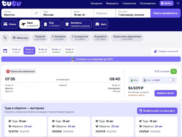Apply the Уральские авиалинии filter chip
182x137 pixels.
point(127,38)
